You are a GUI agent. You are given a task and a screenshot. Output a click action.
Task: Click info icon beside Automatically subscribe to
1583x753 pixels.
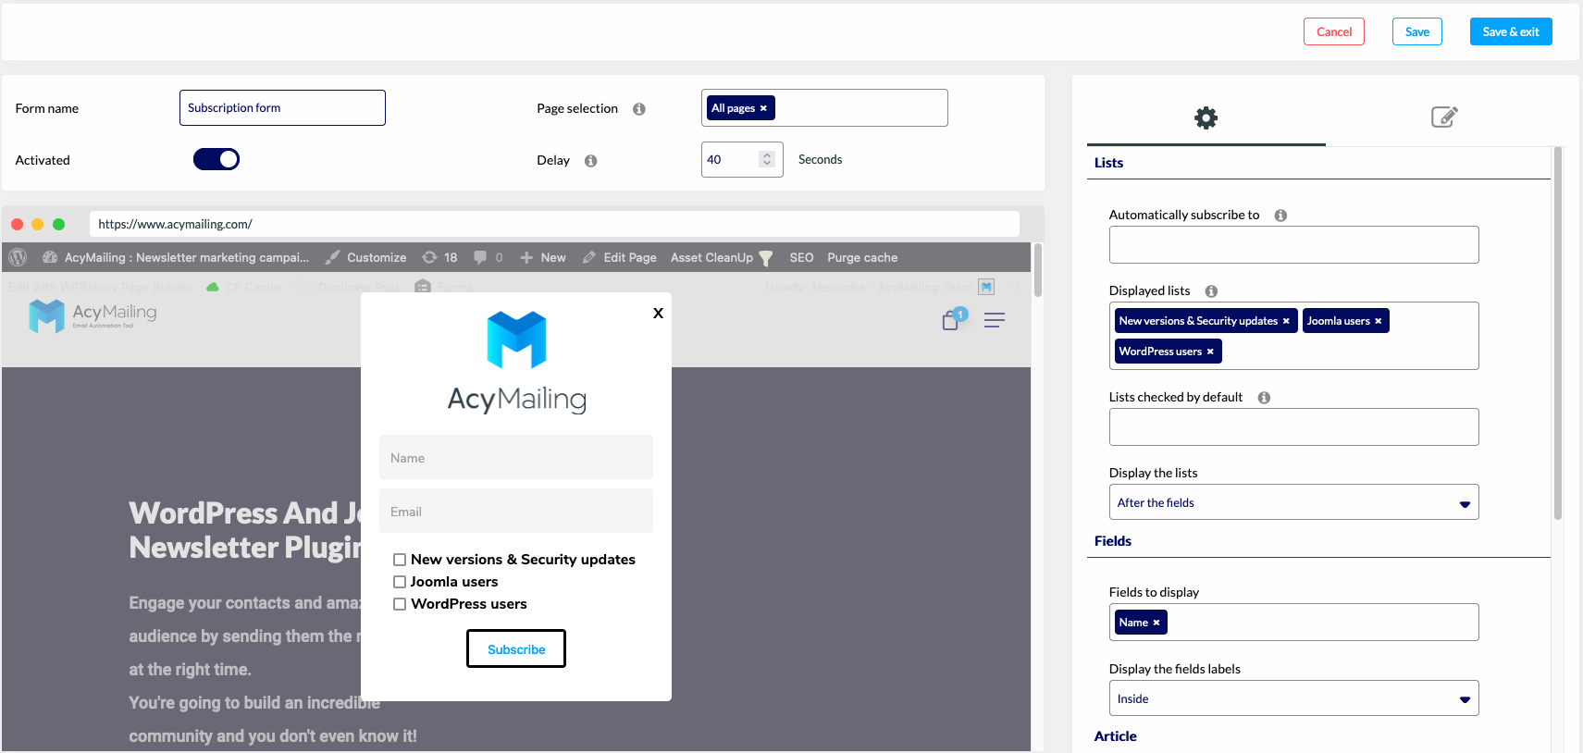point(1280,216)
